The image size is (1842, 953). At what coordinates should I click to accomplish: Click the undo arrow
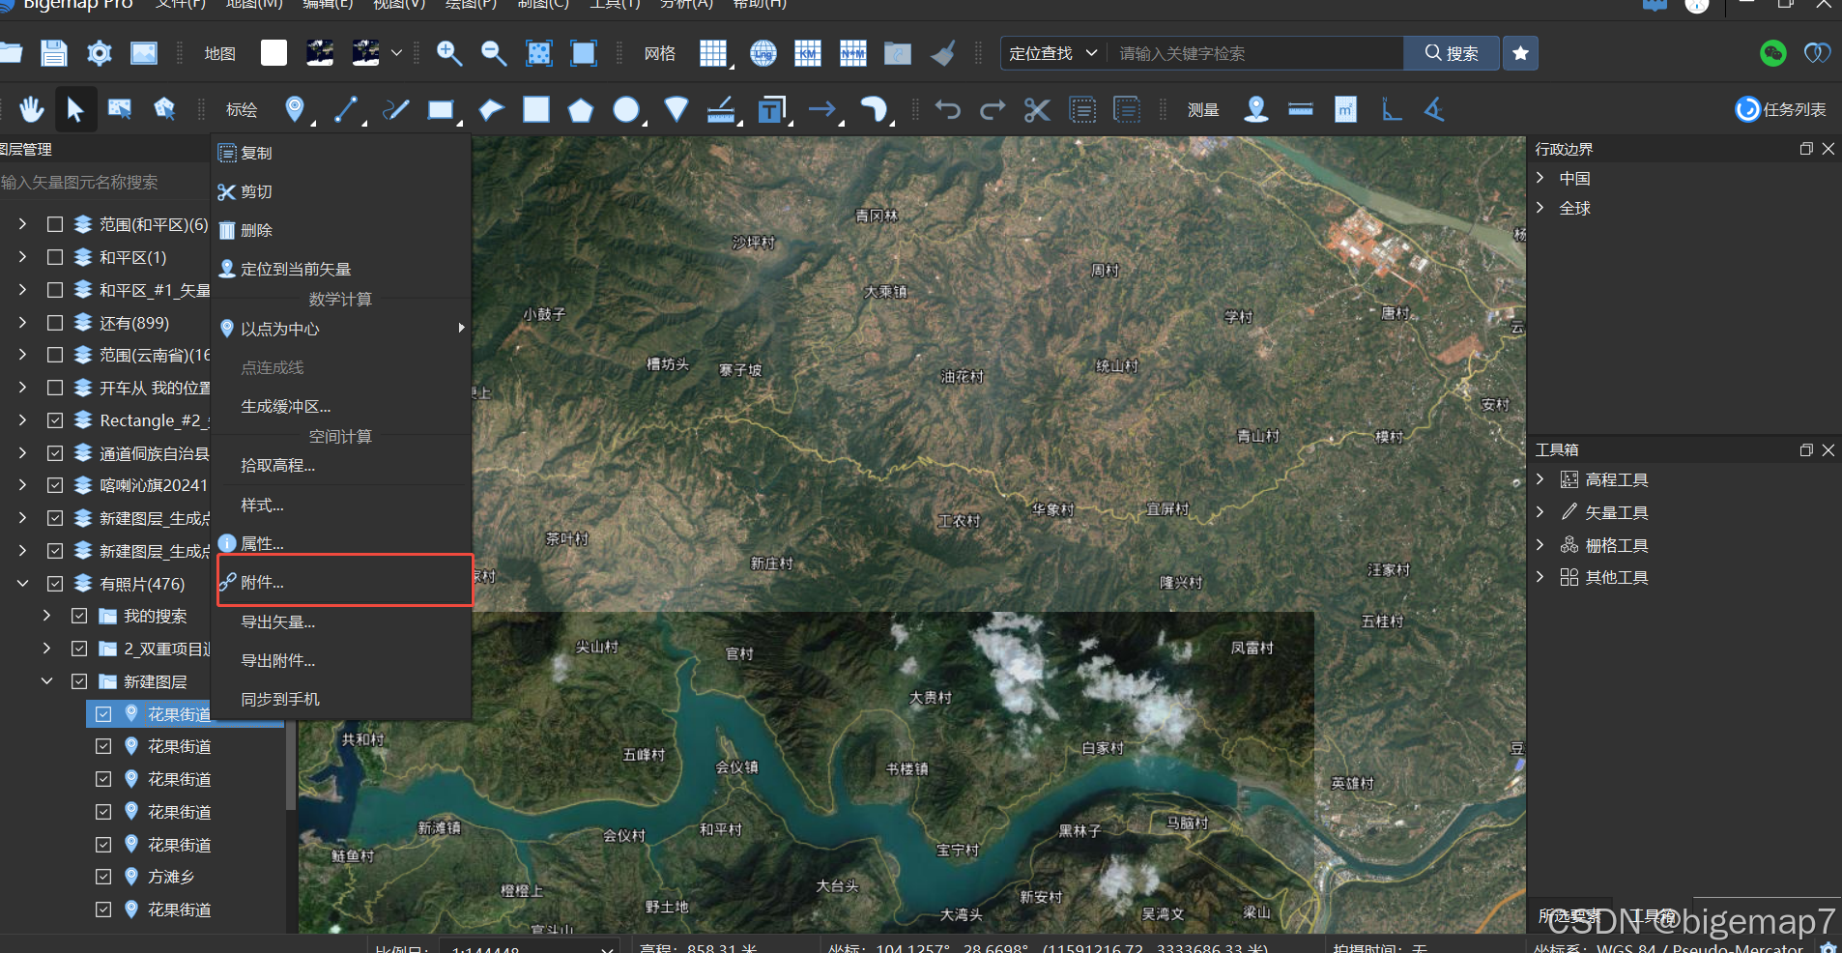[x=947, y=109]
